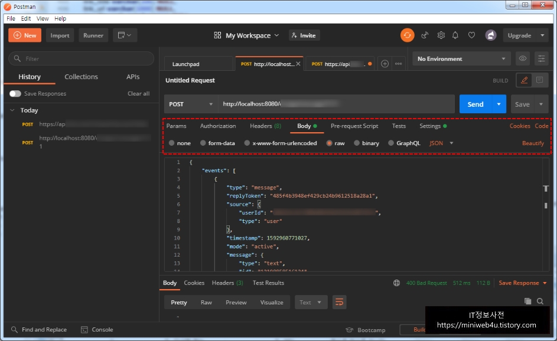Open Bootcamp in status bar
Screen dimensions: 557x341
point(366,330)
